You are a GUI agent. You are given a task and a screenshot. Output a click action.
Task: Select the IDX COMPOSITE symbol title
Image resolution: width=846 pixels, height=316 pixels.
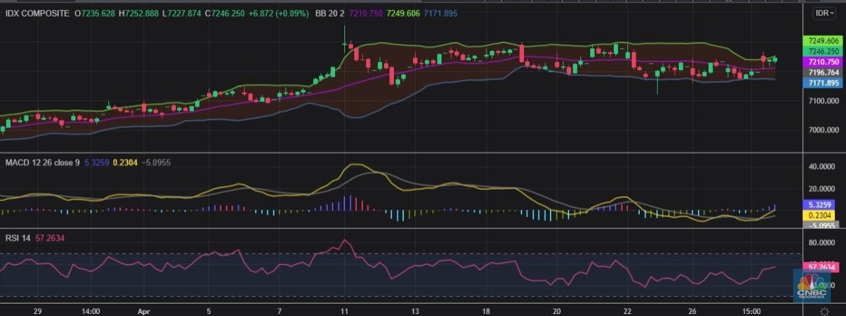click(x=37, y=13)
